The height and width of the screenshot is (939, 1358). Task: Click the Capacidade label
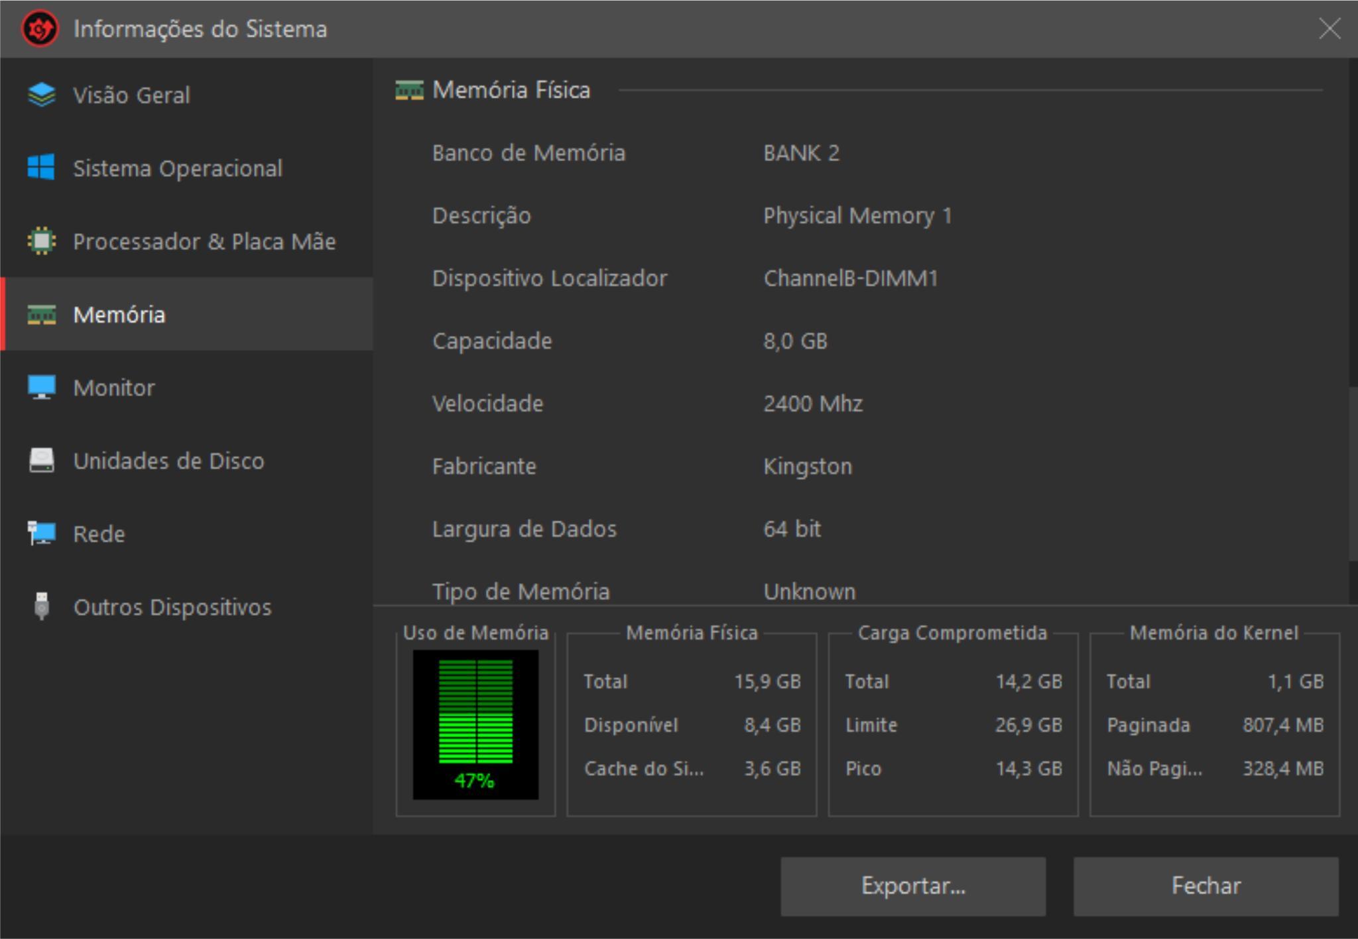(x=492, y=342)
